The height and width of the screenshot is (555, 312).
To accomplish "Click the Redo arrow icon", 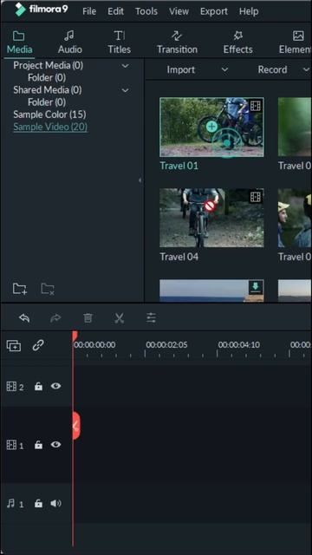I will (55, 318).
